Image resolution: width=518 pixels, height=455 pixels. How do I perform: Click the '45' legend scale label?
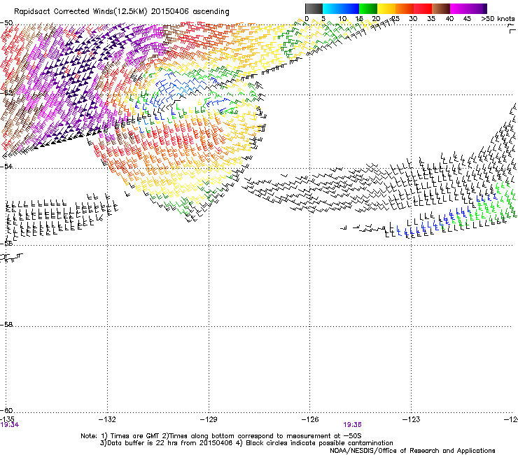click(467, 19)
